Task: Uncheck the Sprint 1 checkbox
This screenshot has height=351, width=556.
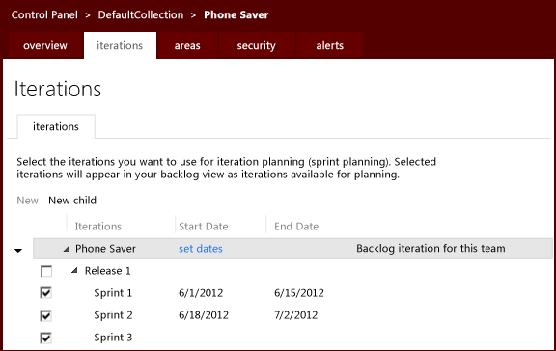Action: point(46,293)
